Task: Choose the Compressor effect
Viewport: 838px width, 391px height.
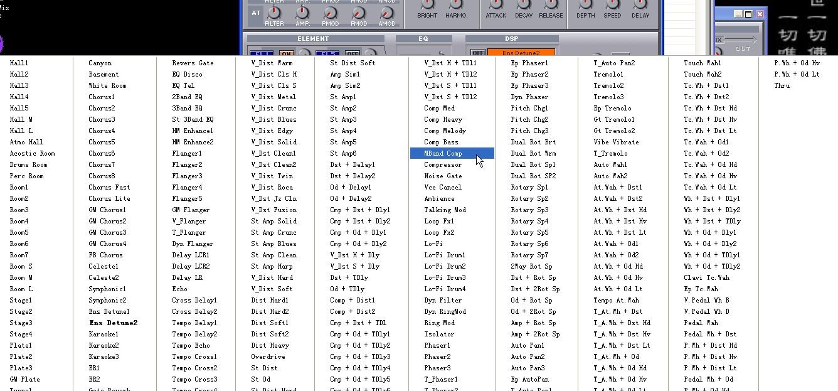Action: coord(443,164)
